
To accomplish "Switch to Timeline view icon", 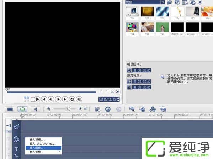I will point(22,109).
